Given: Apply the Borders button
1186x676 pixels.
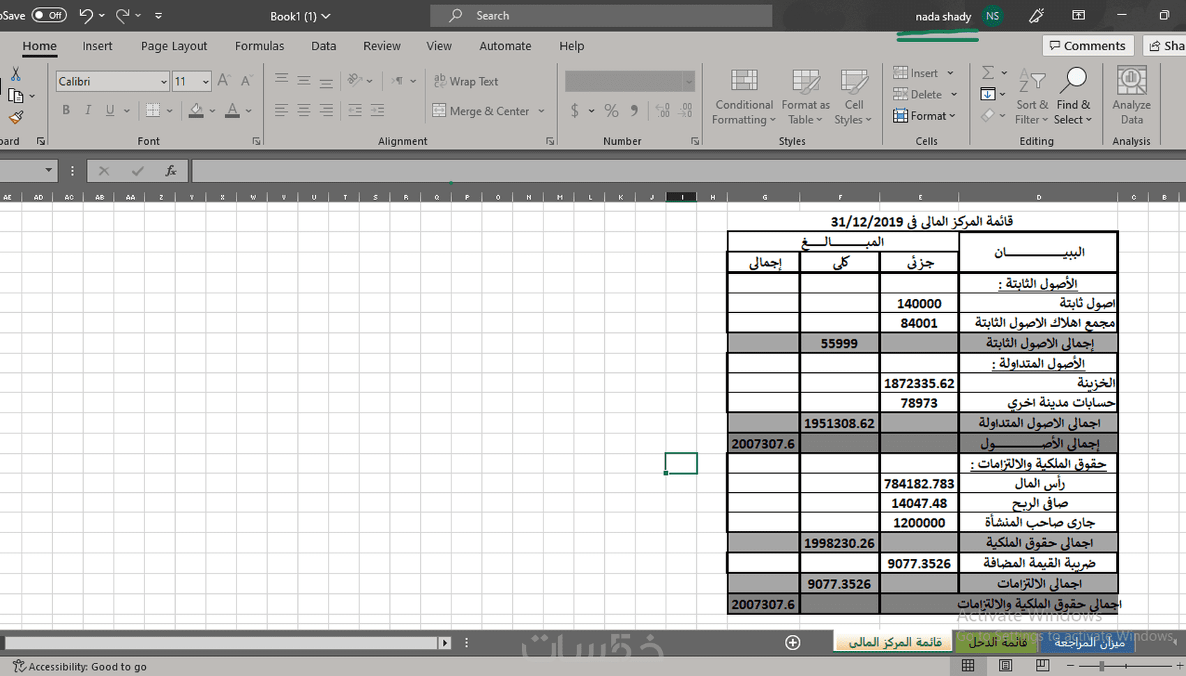Looking at the screenshot, I should point(153,110).
